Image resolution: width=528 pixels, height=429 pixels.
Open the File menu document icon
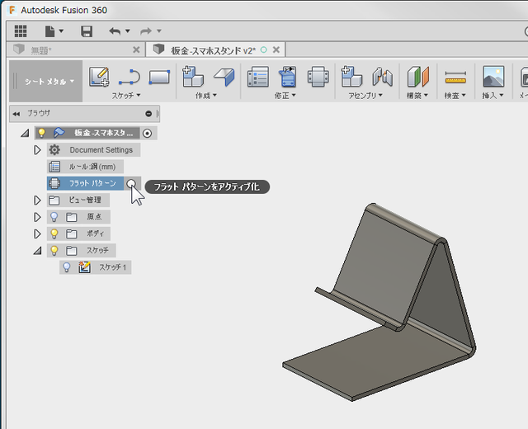point(49,31)
